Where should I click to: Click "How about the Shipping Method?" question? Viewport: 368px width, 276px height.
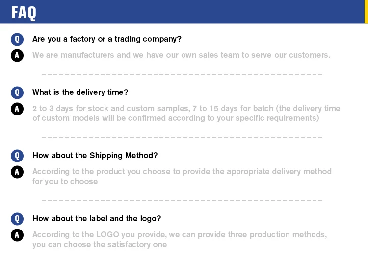(x=95, y=156)
